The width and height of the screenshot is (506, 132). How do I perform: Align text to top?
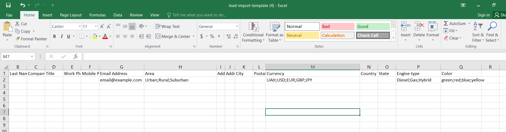point(118,26)
